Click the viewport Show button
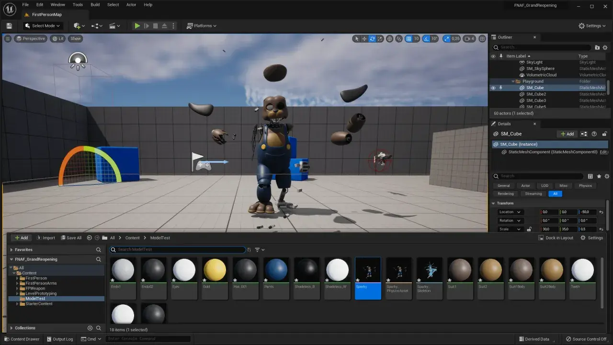This screenshot has width=613, height=345. point(76,39)
